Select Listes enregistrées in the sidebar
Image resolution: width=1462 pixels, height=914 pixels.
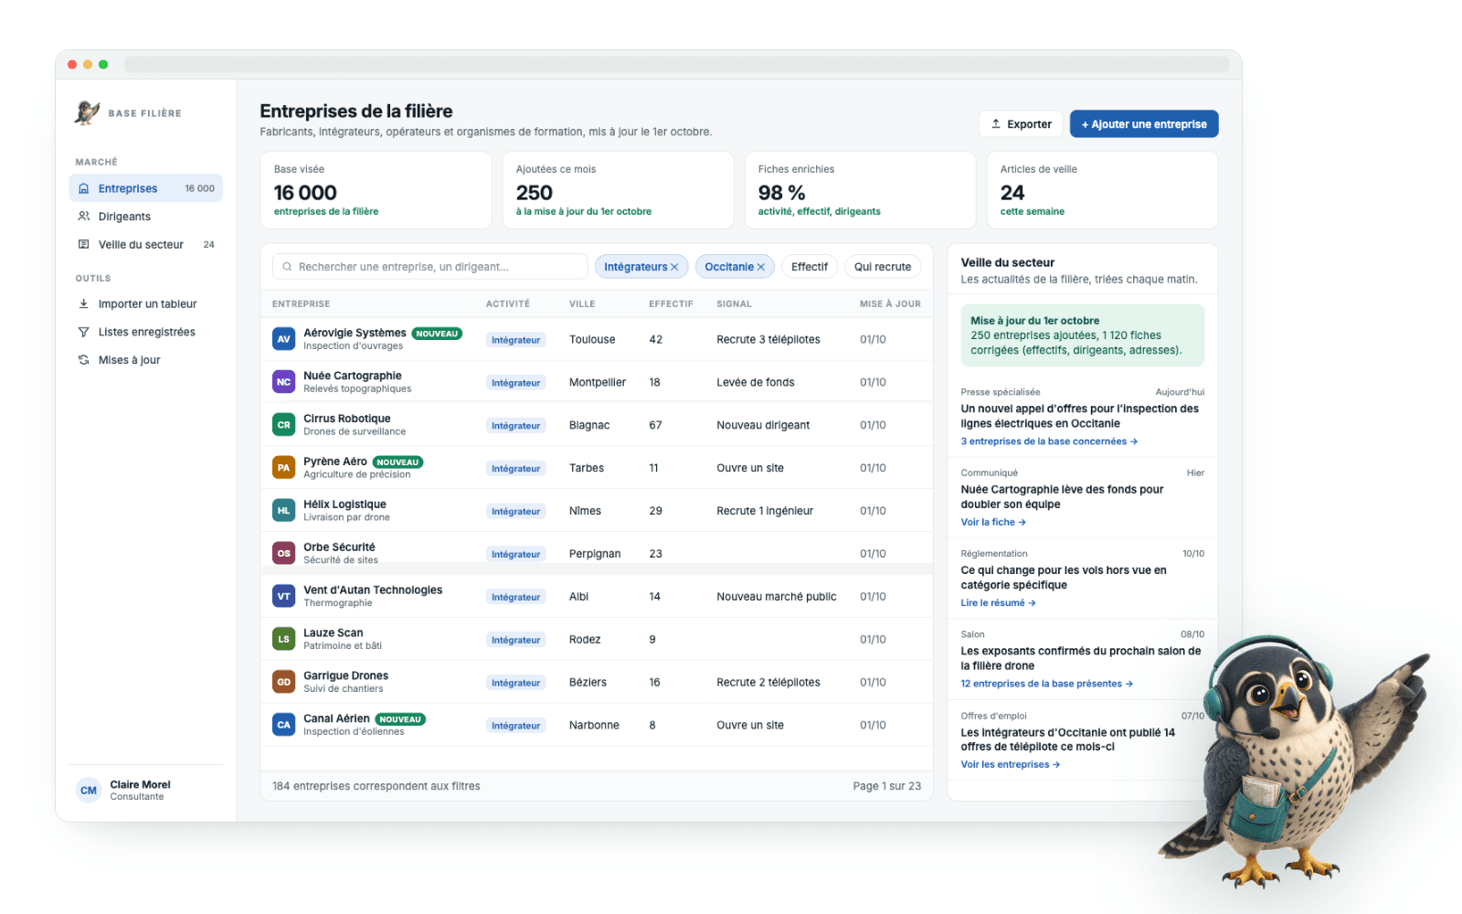point(146,332)
